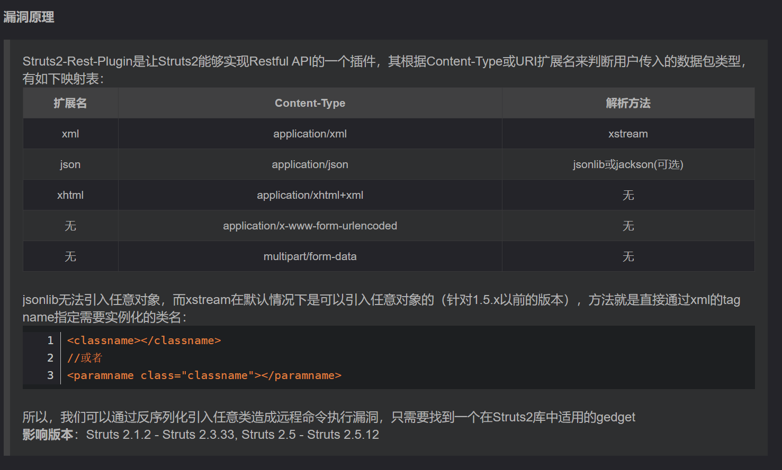This screenshot has width=782, height=470.
Task: Select the xml extension cell
Action: (70, 134)
